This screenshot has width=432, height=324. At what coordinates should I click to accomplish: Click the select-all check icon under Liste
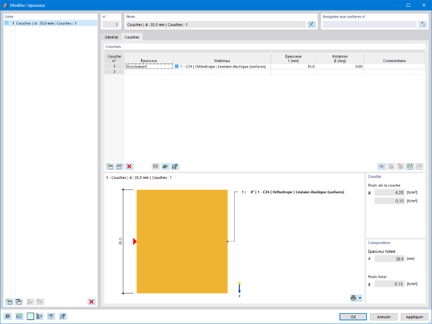[x=30, y=302]
